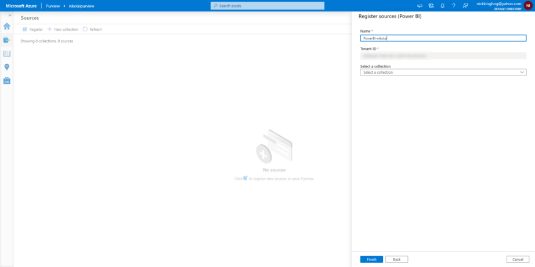Open the notifications bell icon
Image resolution: width=535 pixels, height=267 pixels.
click(x=443, y=6)
